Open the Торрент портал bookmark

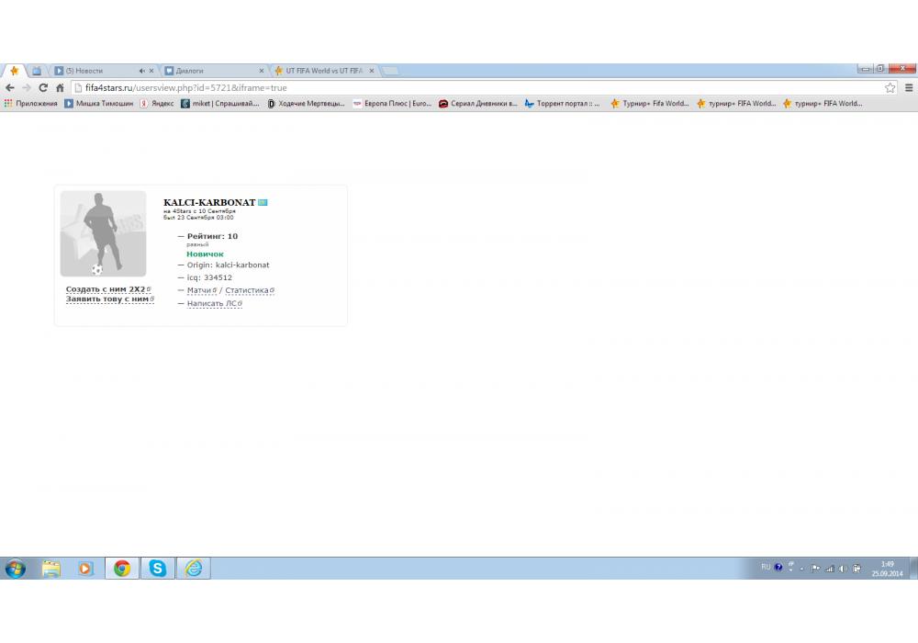coord(562,104)
